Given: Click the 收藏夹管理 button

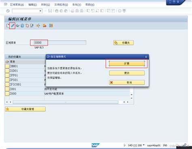Looking at the screenshot, I should click(x=25, y=109).
